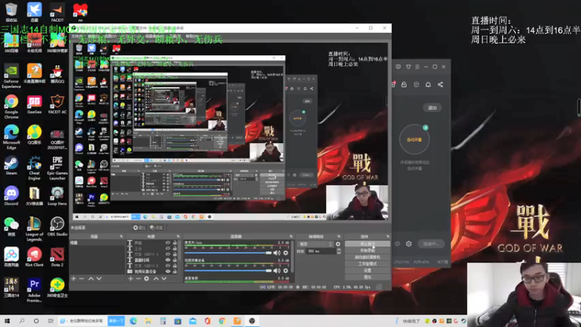Click the 自动开播 circular button
This screenshot has height=327, width=581.
pyautogui.click(x=414, y=140)
